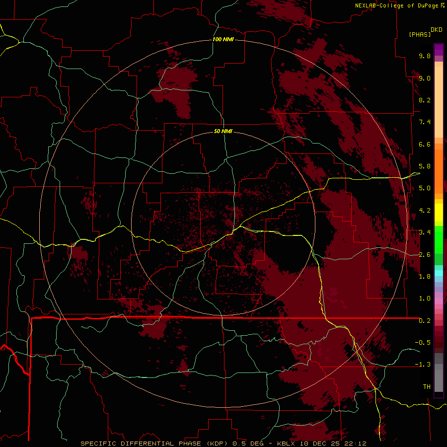Click the 6.6 value on the color scale
The image size is (447, 447).
(425, 144)
